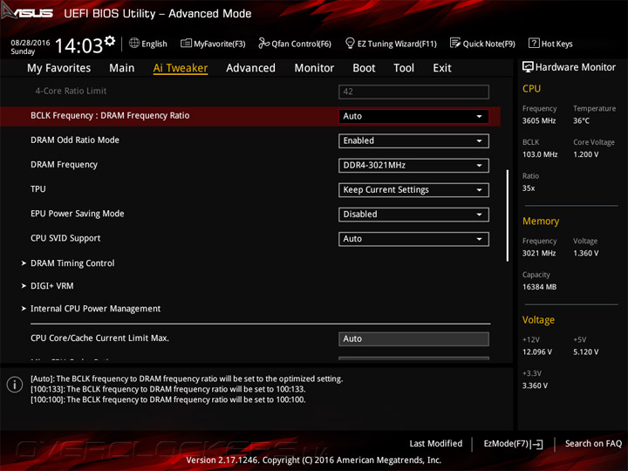This screenshot has height=471, width=628.
Task: Click the Quick Note pencil icon
Action: [455, 43]
